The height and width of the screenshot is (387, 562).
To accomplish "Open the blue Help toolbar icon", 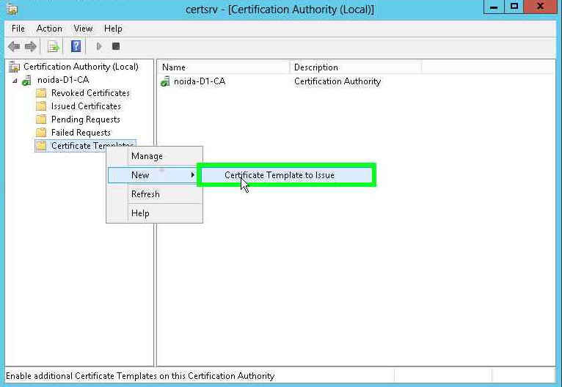I will [x=76, y=46].
